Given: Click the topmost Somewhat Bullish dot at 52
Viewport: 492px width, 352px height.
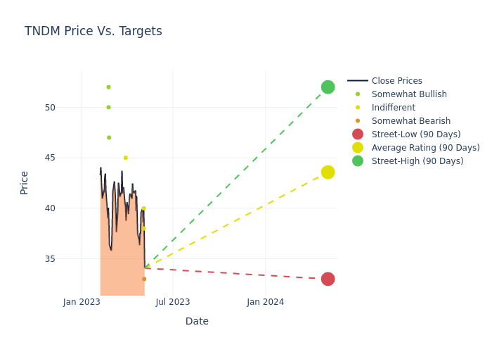Looking at the screenshot, I should pyautogui.click(x=108, y=87).
